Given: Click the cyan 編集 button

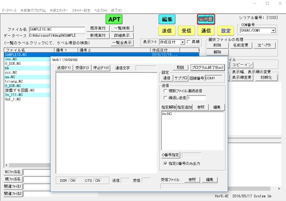Looking at the screenshot, I should (167, 19).
